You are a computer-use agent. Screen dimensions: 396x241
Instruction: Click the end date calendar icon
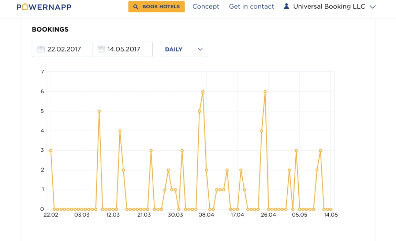coord(101,49)
